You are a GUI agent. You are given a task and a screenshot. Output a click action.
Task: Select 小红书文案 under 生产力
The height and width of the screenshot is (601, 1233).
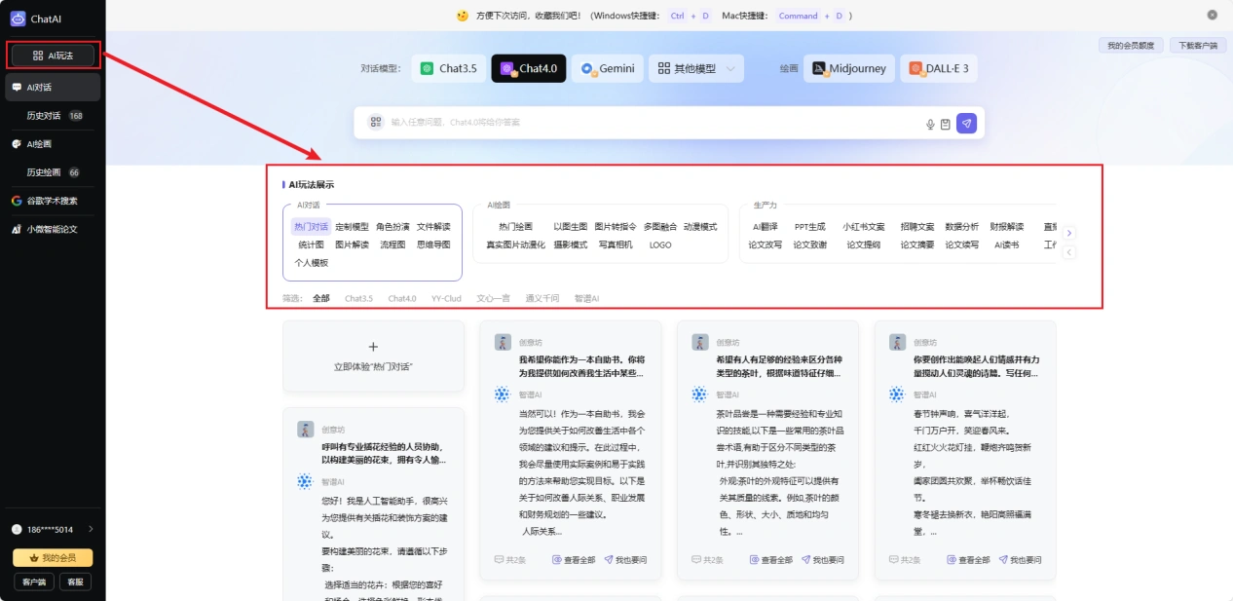point(864,226)
